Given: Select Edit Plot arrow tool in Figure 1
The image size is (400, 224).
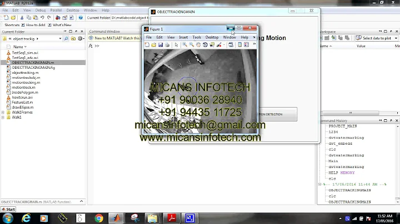Looking at the screenshot, I should [x=176, y=45].
